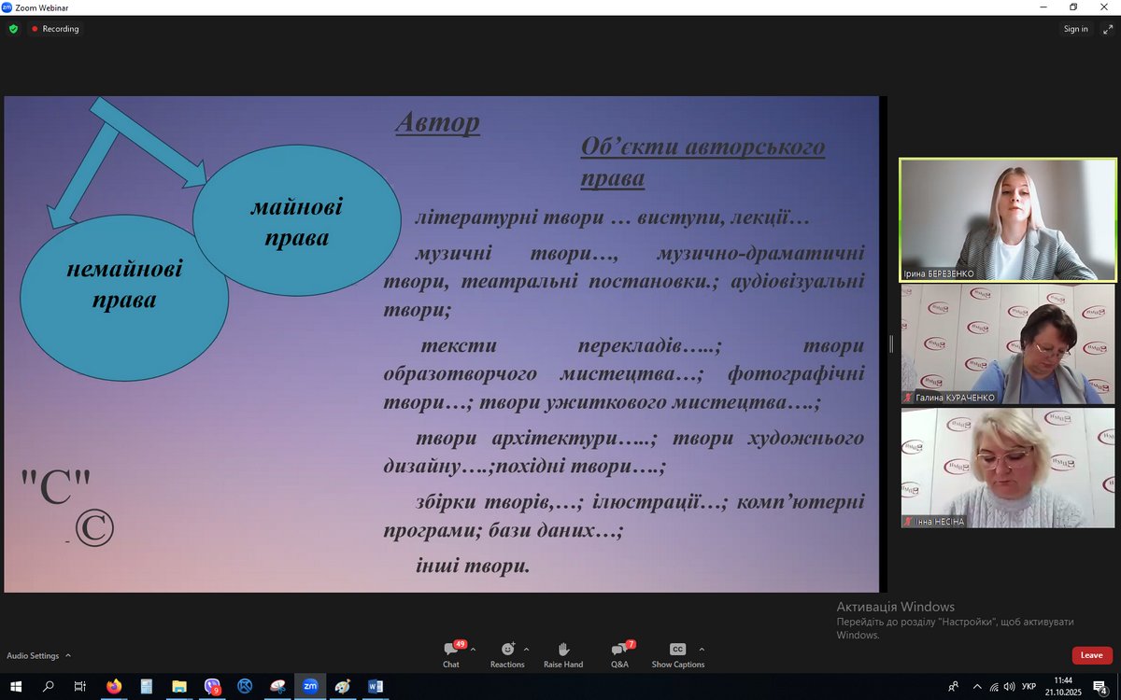Expand the Audio Settings chevron
Screen dimensions: 1121x700
point(68,656)
